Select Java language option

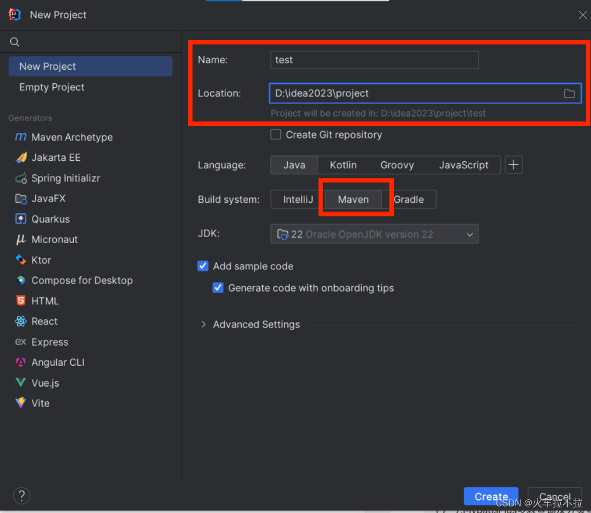(x=294, y=165)
